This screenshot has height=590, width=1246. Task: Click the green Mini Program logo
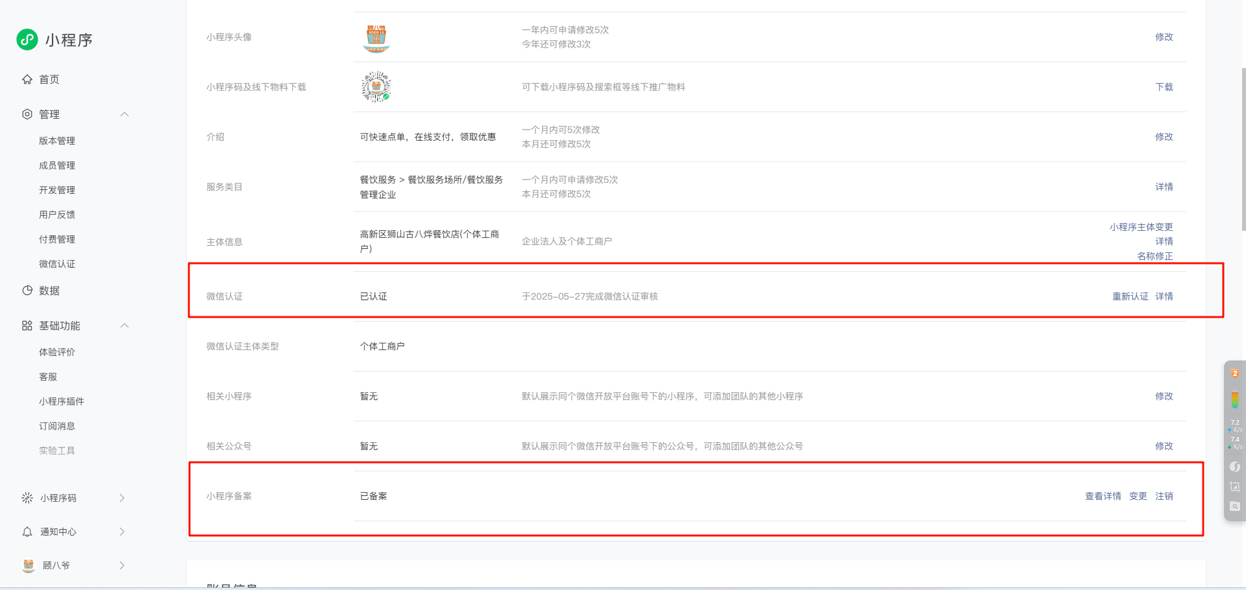coord(27,40)
